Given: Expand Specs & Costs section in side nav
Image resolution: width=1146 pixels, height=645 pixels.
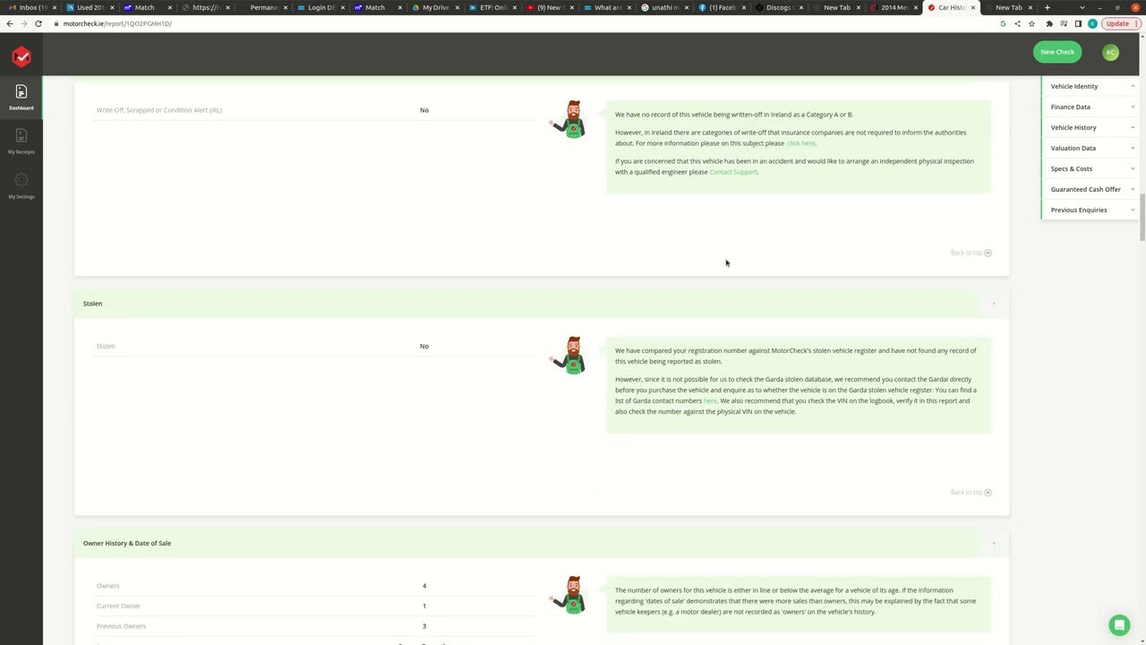Looking at the screenshot, I should point(1091,168).
